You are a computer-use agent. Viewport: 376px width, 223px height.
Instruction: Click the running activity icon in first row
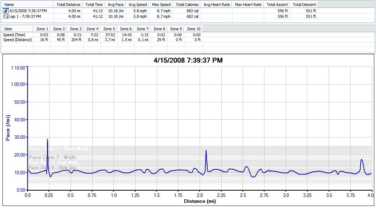click(x=6, y=11)
